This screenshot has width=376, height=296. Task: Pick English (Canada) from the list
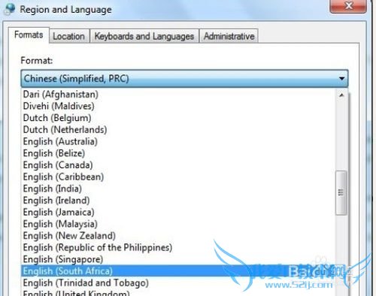(178, 165)
